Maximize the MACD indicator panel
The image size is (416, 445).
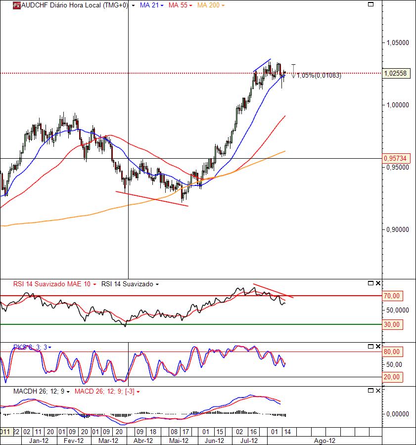370,391
